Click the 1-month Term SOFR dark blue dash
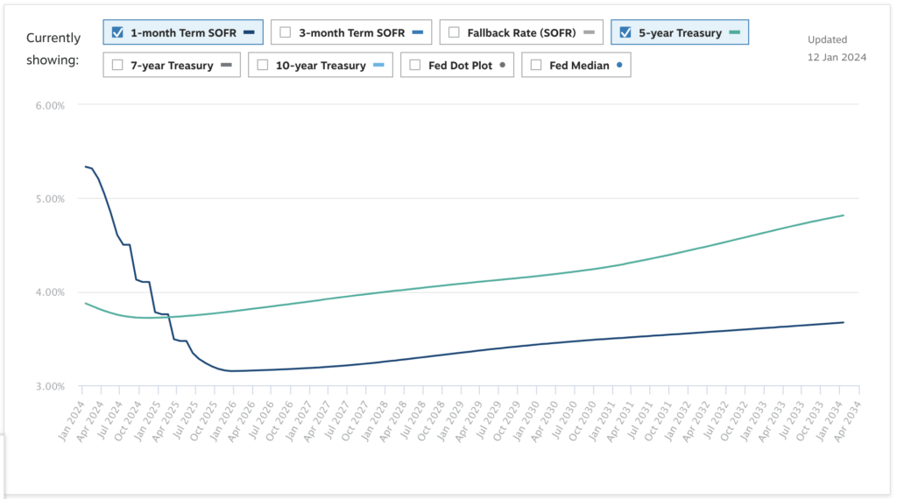This screenshot has height=499, width=897. pyautogui.click(x=249, y=33)
